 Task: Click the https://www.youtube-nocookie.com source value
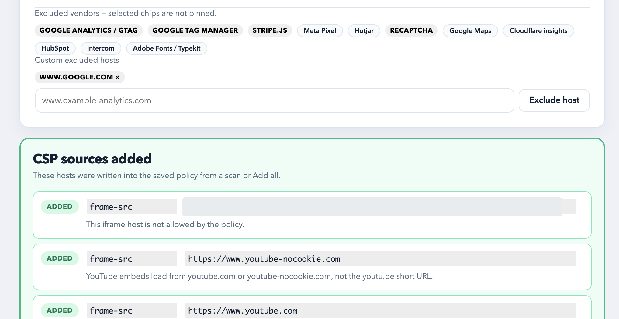[x=380, y=259]
